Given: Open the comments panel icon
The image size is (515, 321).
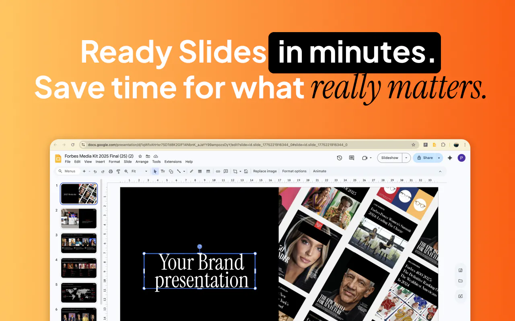Looking at the screenshot, I should (352, 158).
